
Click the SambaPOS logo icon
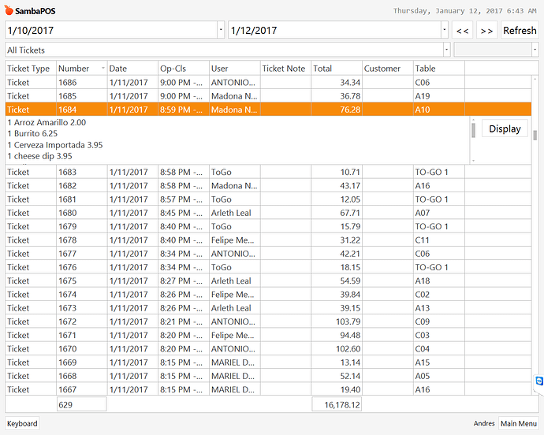tap(9, 10)
